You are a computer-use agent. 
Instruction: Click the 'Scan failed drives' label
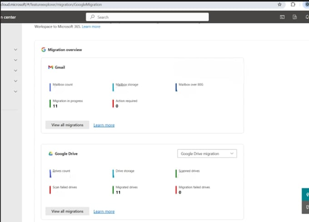[x=65, y=187]
